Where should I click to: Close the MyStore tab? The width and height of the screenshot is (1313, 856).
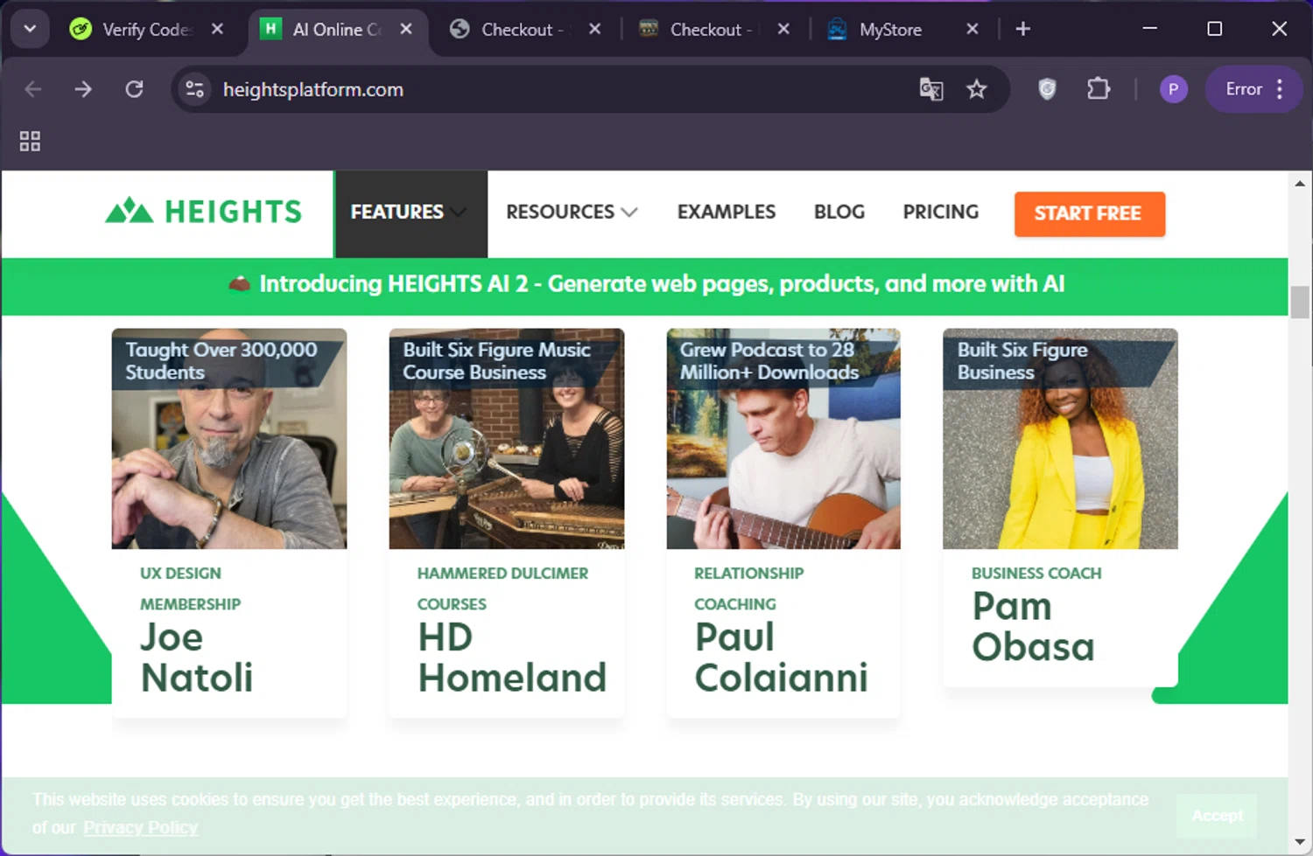[x=972, y=29]
